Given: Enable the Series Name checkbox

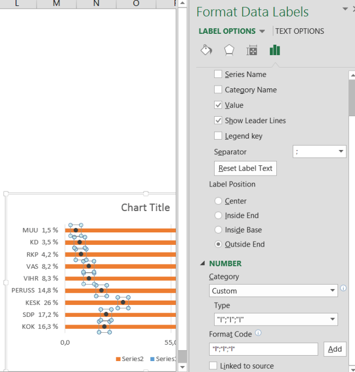Looking at the screenshot, I should [218, 75].
